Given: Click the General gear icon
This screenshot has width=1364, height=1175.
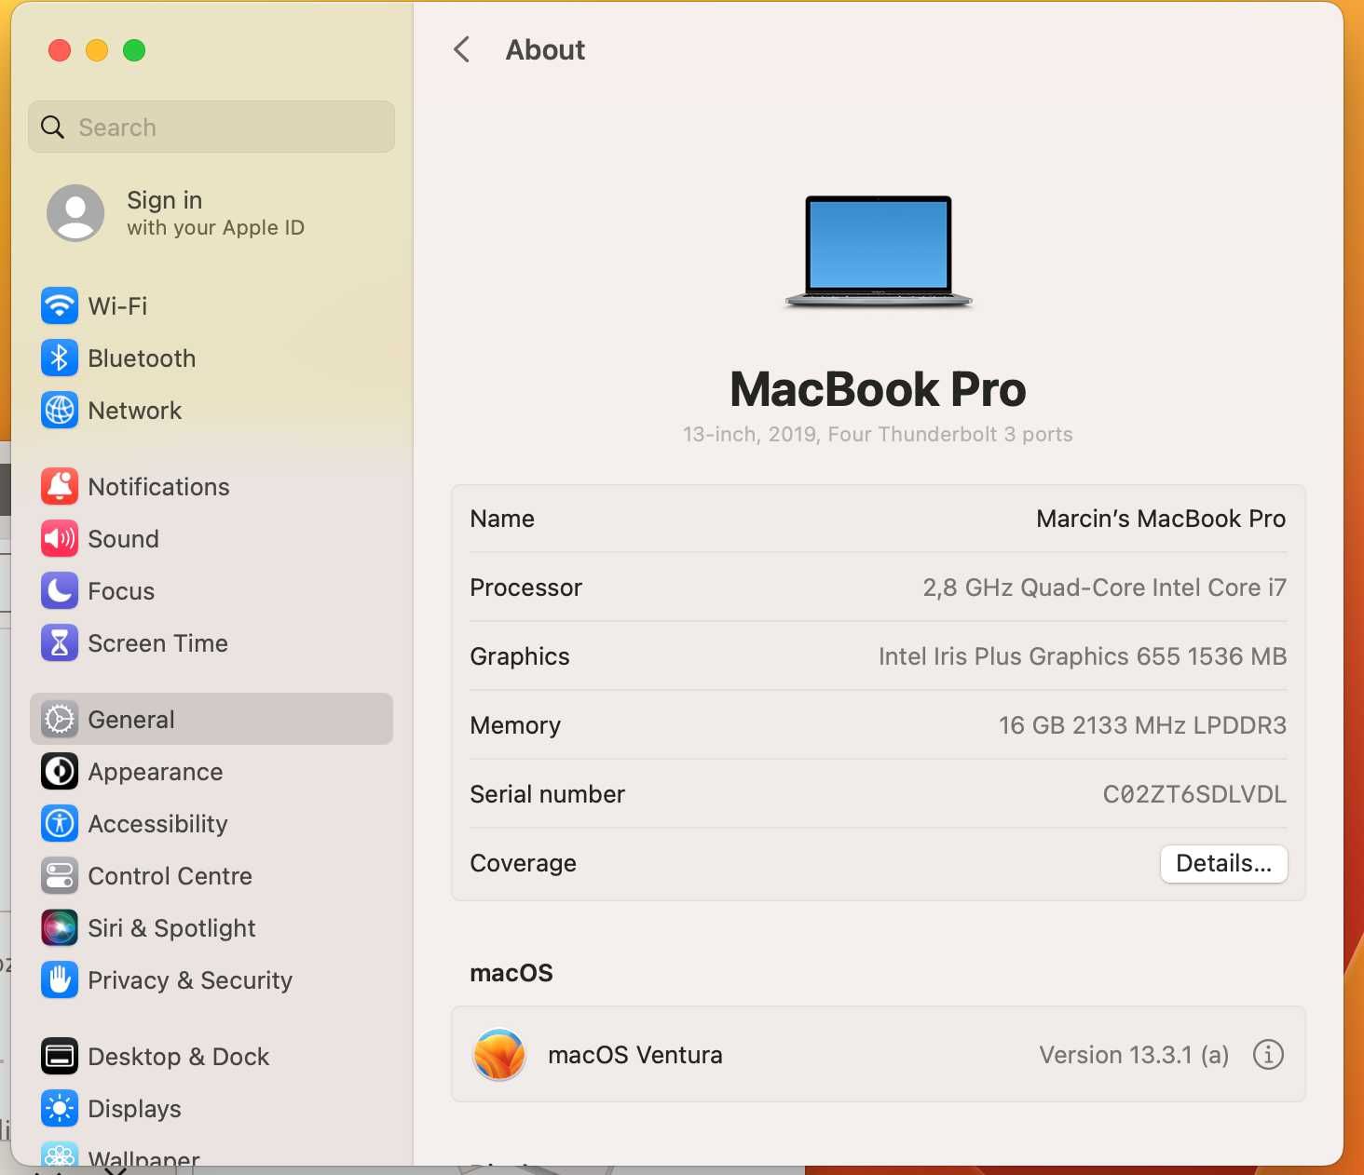Looking at the screenshot, I should pos(60,719).
